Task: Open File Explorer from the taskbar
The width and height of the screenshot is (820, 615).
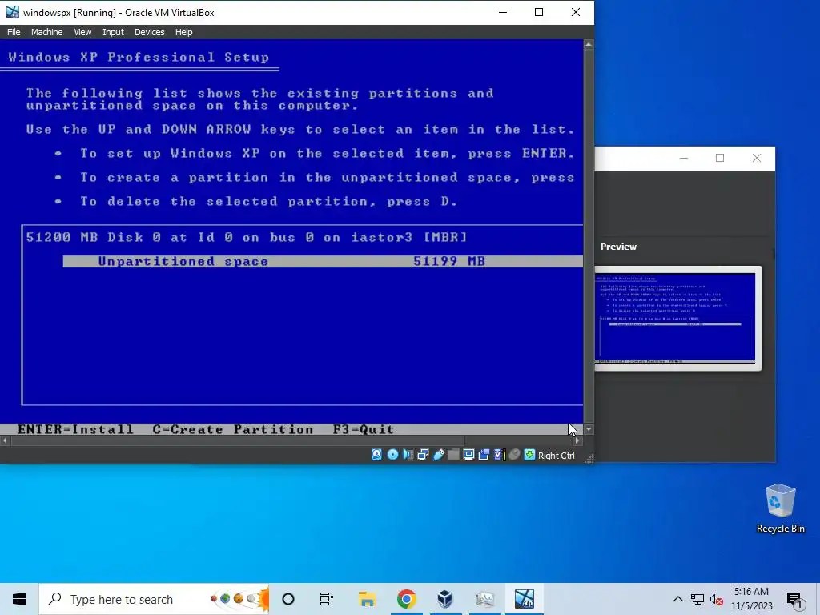Action: [x=367, y=599]
